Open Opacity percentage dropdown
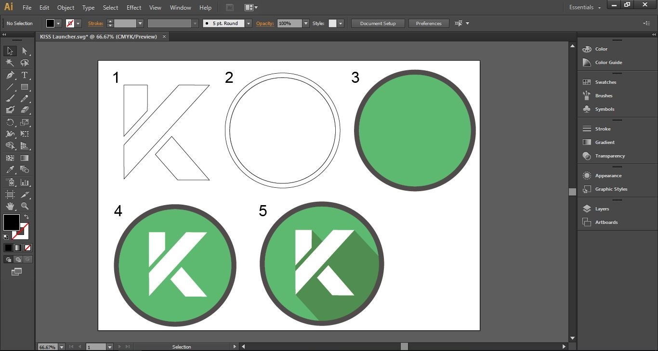The width and height of the screenshot is (658, 351). 306,23
